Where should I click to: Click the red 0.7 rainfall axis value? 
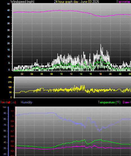(12, 131)
